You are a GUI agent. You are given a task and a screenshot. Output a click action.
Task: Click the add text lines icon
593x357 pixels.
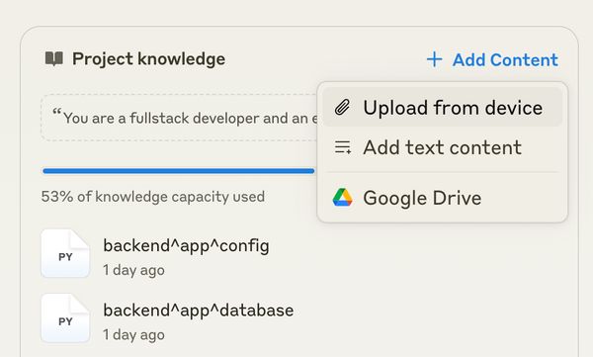[343, 147]
